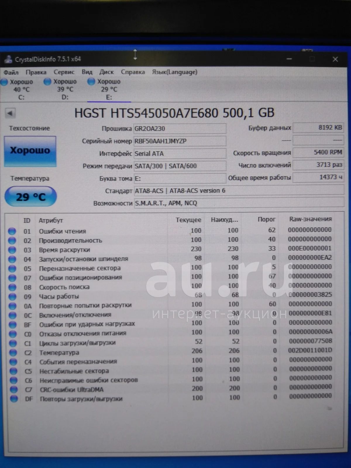
Task: Click the Хорошо health status button
Action: (x=30, y=151)
